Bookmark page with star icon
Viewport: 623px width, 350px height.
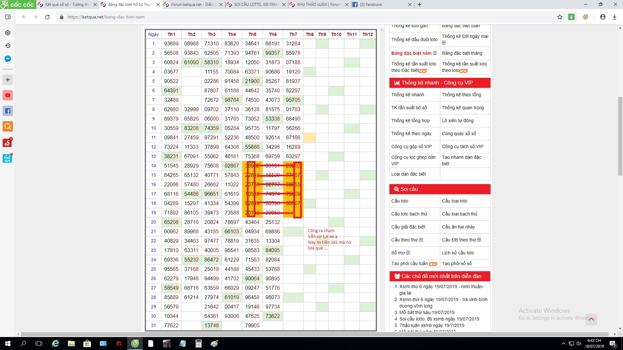pyautogui.click(x=560, y=17)
